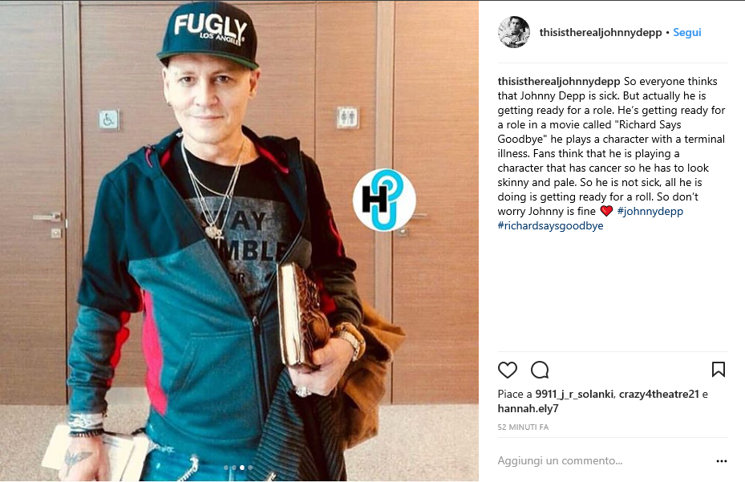Select the second carousel dot indicator
This screenshot has height=482, width=745.
233,468
